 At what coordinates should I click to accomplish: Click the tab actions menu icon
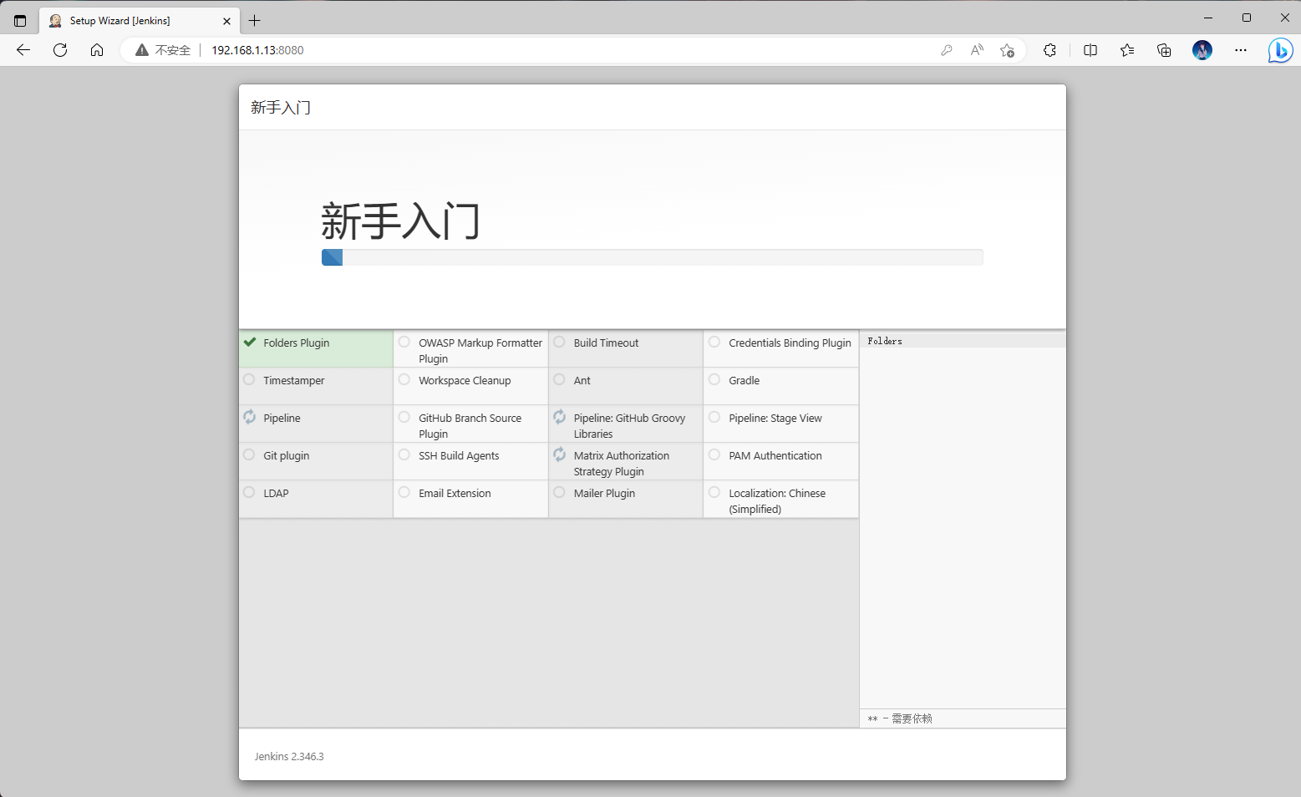tap(20, 21)
